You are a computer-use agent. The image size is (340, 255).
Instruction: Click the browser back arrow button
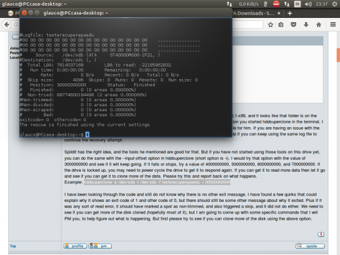pos(7,25)
